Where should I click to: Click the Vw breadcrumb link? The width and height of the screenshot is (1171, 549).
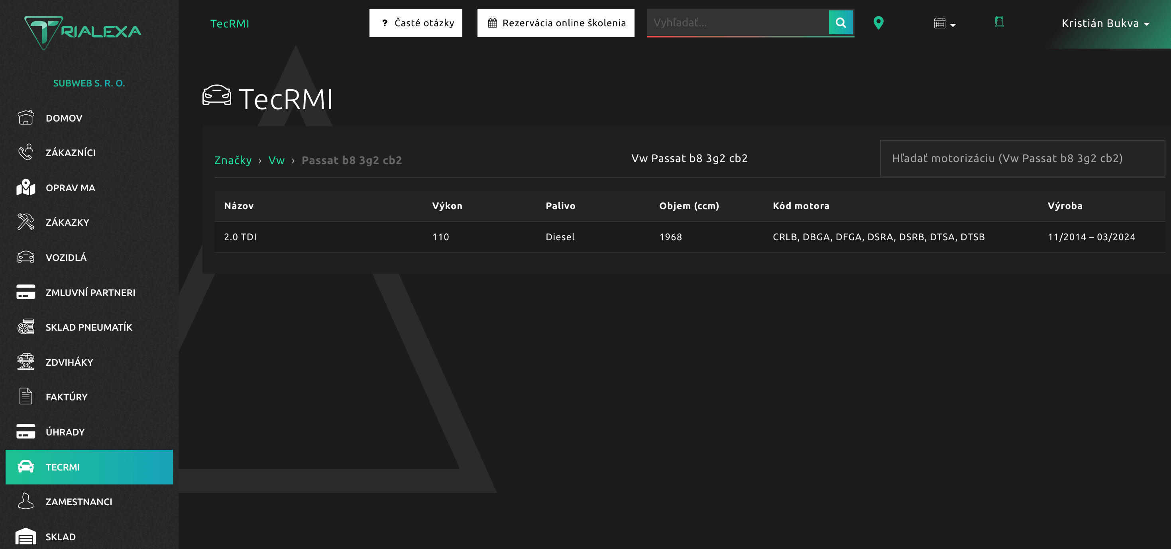(x=276, y=161)
